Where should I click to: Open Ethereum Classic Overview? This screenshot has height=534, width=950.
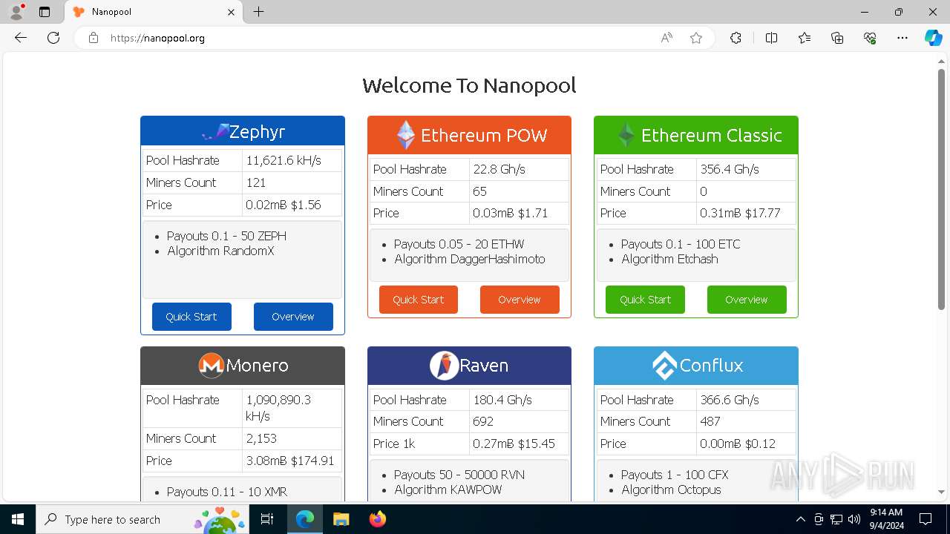pos(747,300)
